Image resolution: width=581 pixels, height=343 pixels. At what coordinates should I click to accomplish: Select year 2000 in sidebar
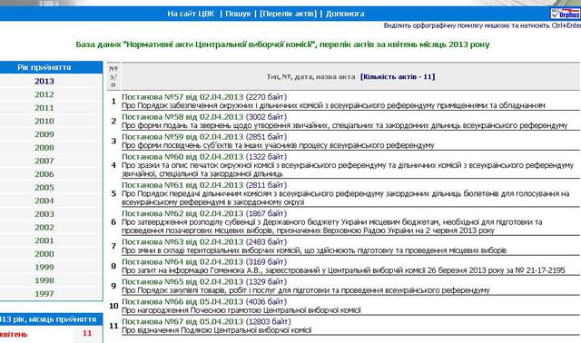pos(44,254)
